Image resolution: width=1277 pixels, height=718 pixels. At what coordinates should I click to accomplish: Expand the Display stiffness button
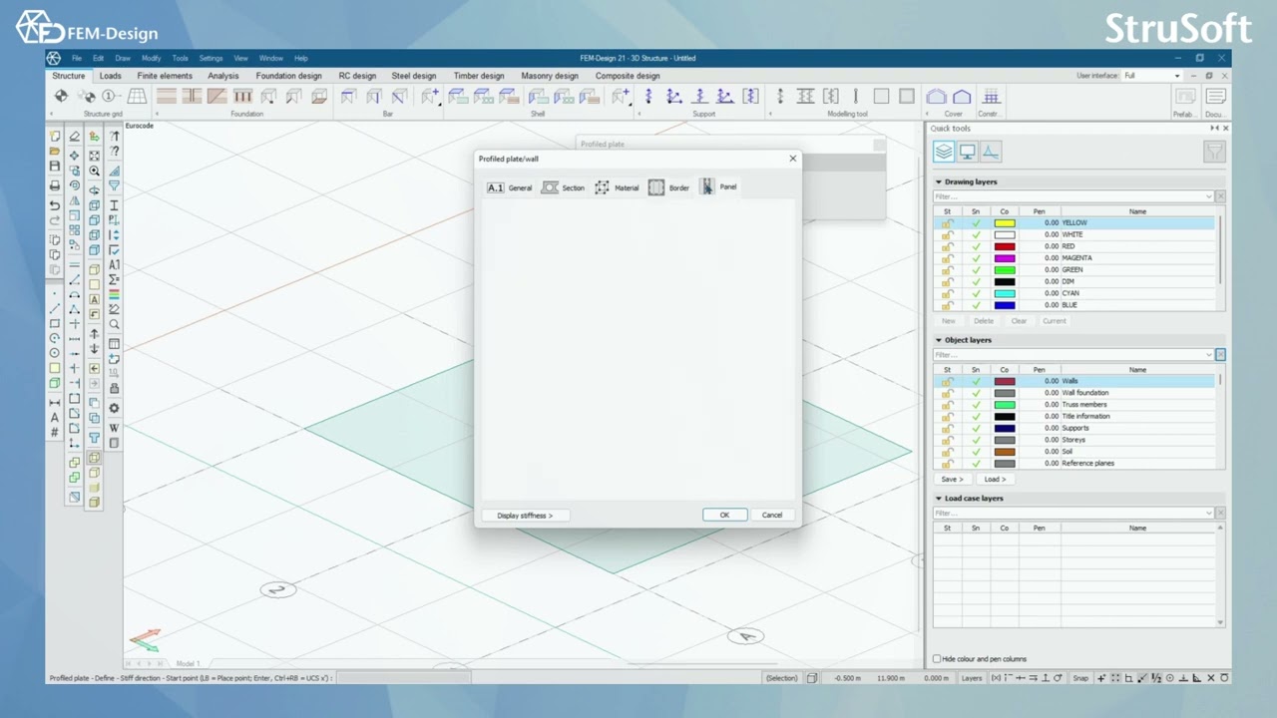pos(525,516)
